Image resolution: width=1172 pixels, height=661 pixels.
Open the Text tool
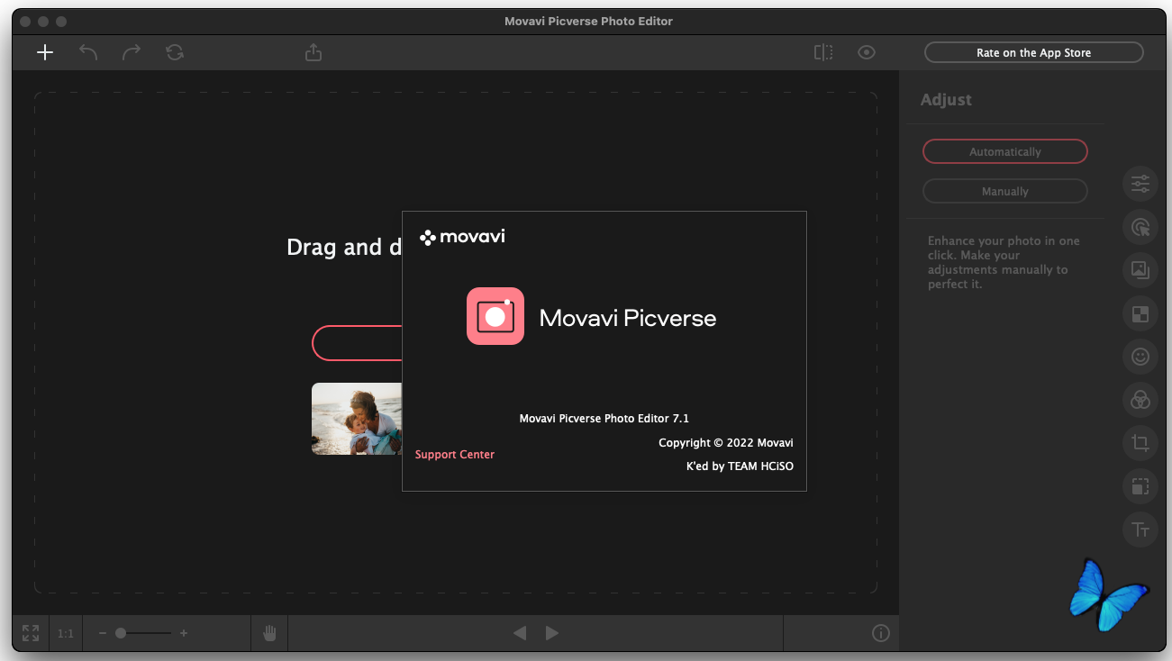[x=1140, y=530]
